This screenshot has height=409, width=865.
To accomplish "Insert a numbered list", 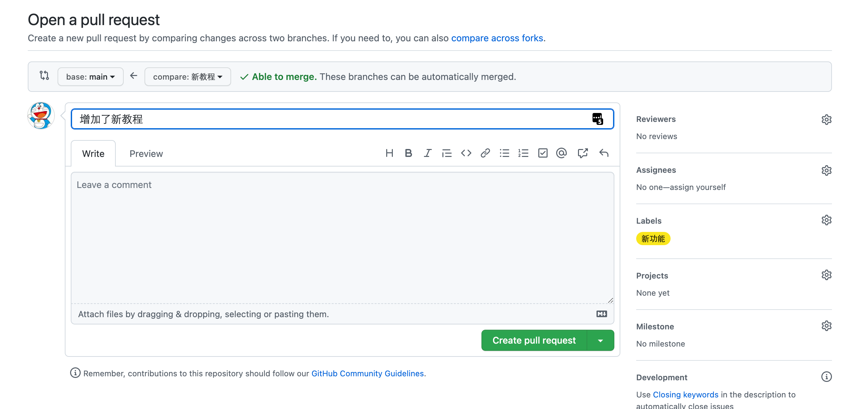I will tap(523, 153).
